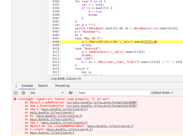The width and height of the screenshot is (183, 136).
Task: Open the top execution context dropdown
Action: click(47, 93)
